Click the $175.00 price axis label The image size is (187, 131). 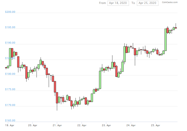[x=10, y=90]
